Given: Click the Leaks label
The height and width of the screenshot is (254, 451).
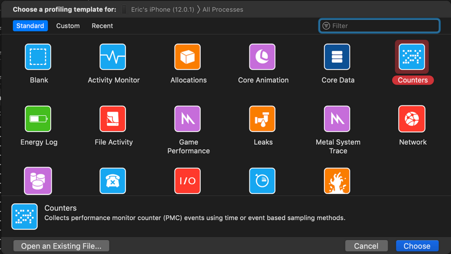Looking at the screenshot, I should click(263, 142).
